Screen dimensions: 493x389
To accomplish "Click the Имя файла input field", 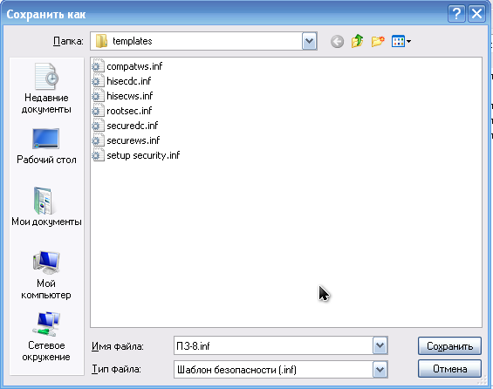I will (x=273, y=345).
